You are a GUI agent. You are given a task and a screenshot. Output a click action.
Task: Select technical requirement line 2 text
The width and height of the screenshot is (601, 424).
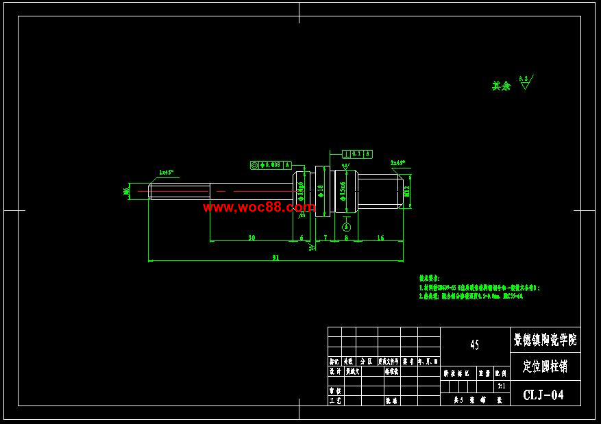(x=471, y=296)
